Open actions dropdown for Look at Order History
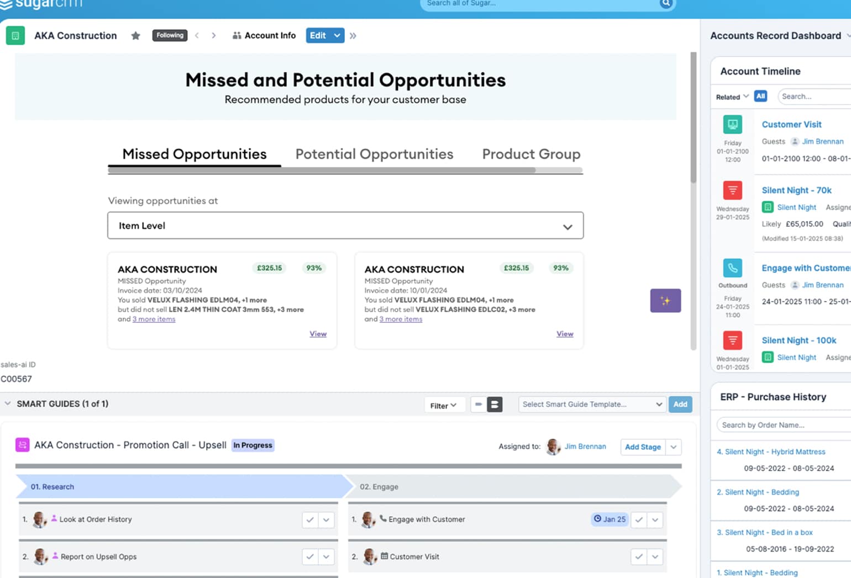Image resolution: width=851 pixels, height=578 pixels. [326, 520]
